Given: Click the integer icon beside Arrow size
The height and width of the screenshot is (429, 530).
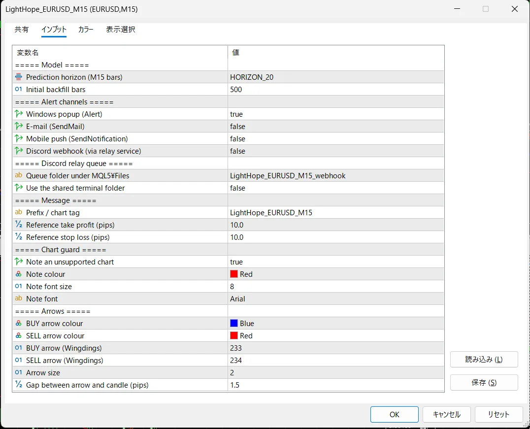Looking at the screenshot, I should click(x=19, y=372).
